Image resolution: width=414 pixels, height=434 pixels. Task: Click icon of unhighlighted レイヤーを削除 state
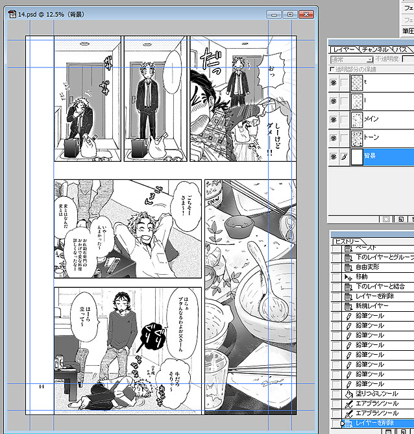click(348, 296)
